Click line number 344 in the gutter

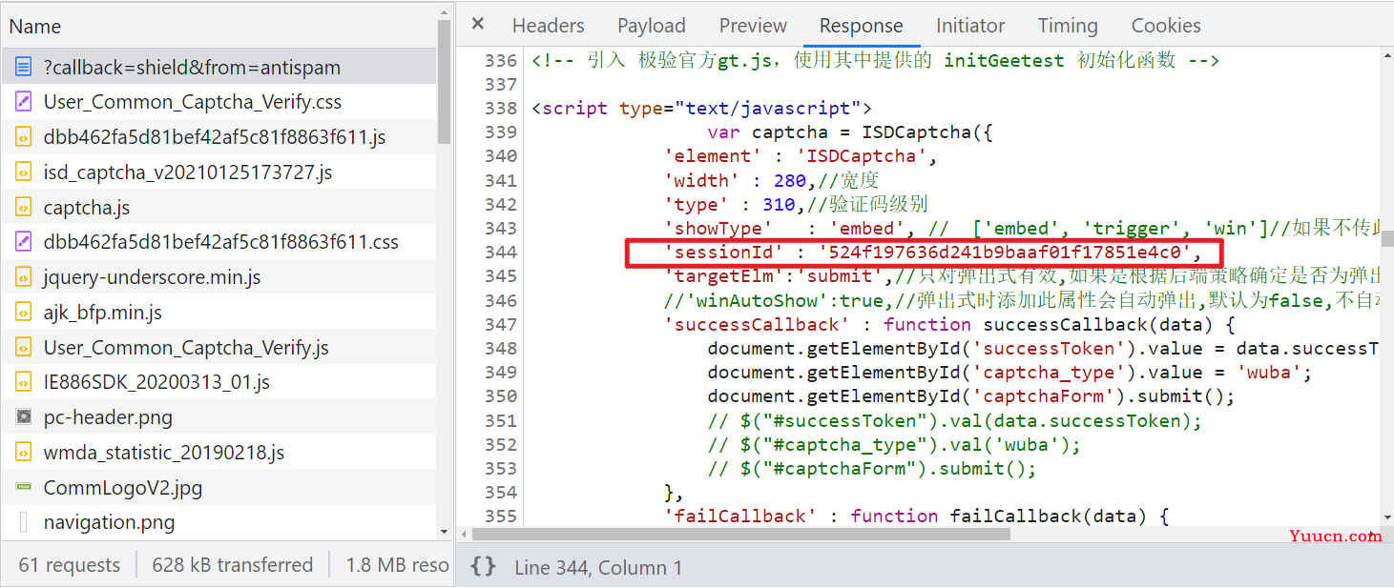tap(500, 253)
